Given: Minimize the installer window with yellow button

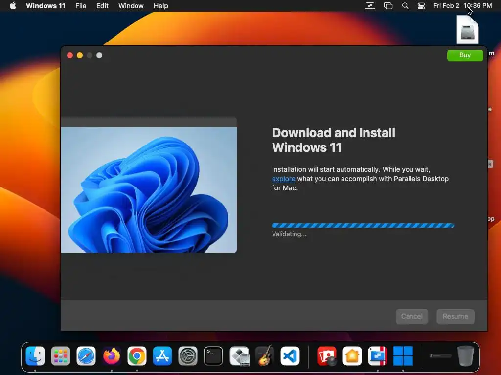Looking at the screenshot, I should [x=80, y=55].
